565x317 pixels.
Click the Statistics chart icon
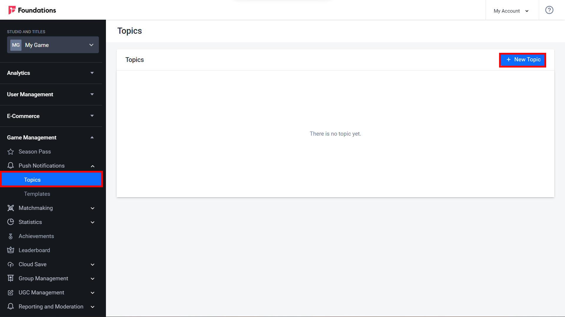coord(11,222)
